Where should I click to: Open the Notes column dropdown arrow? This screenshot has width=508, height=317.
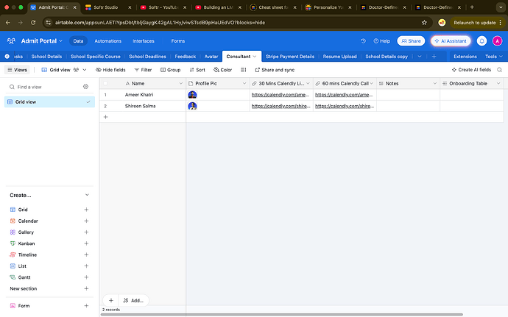click(x=435, y=83)
